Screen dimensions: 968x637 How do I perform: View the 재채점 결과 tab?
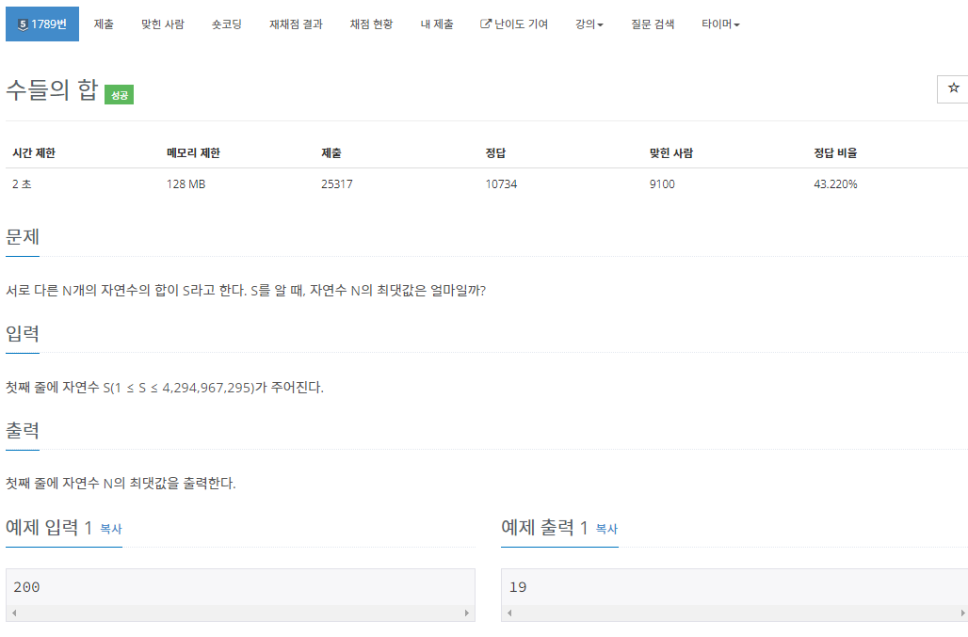pos(296,24)
